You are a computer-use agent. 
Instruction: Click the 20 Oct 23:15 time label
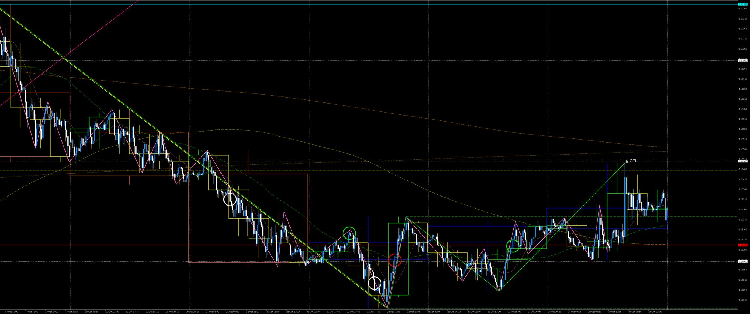(x=193, y=312)
